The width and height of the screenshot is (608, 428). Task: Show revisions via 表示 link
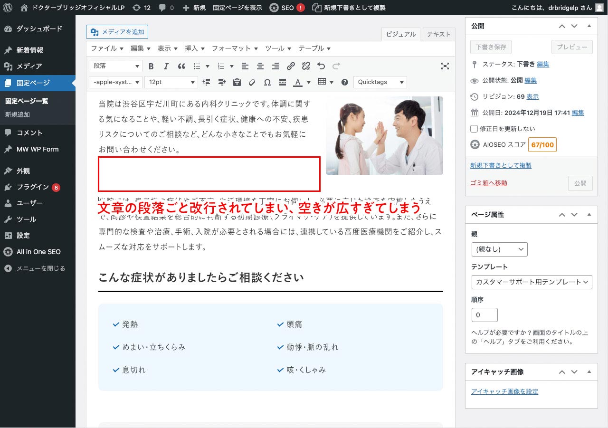click(x=532, y=96)
